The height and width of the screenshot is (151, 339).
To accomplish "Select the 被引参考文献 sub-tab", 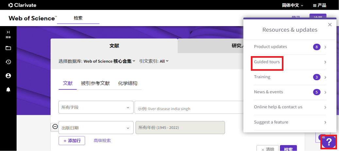I will click(95, 83).
